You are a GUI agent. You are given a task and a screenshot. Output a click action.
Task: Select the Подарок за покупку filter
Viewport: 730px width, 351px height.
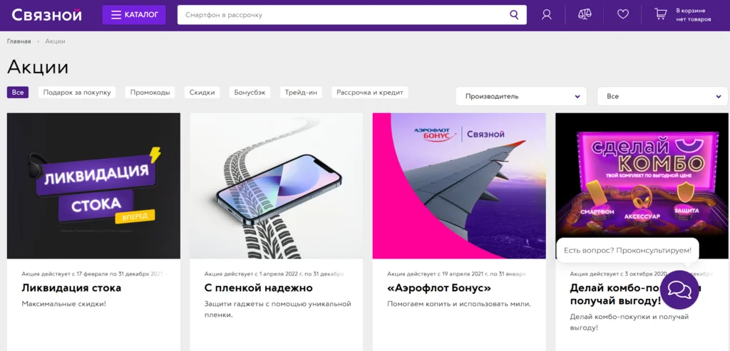click(x=77, y=93)
